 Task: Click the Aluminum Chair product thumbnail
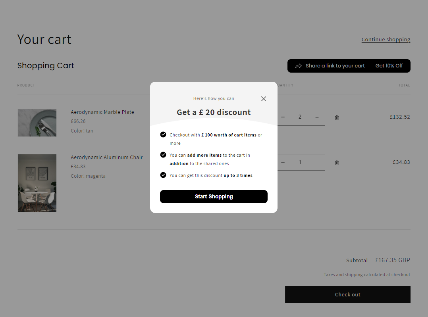point(37,183)
